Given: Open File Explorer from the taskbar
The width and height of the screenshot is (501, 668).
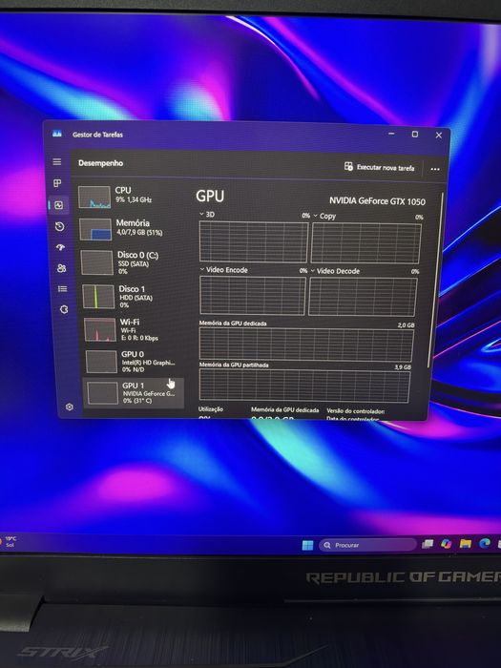Looking at the screenshot, I should click(466, 543).
